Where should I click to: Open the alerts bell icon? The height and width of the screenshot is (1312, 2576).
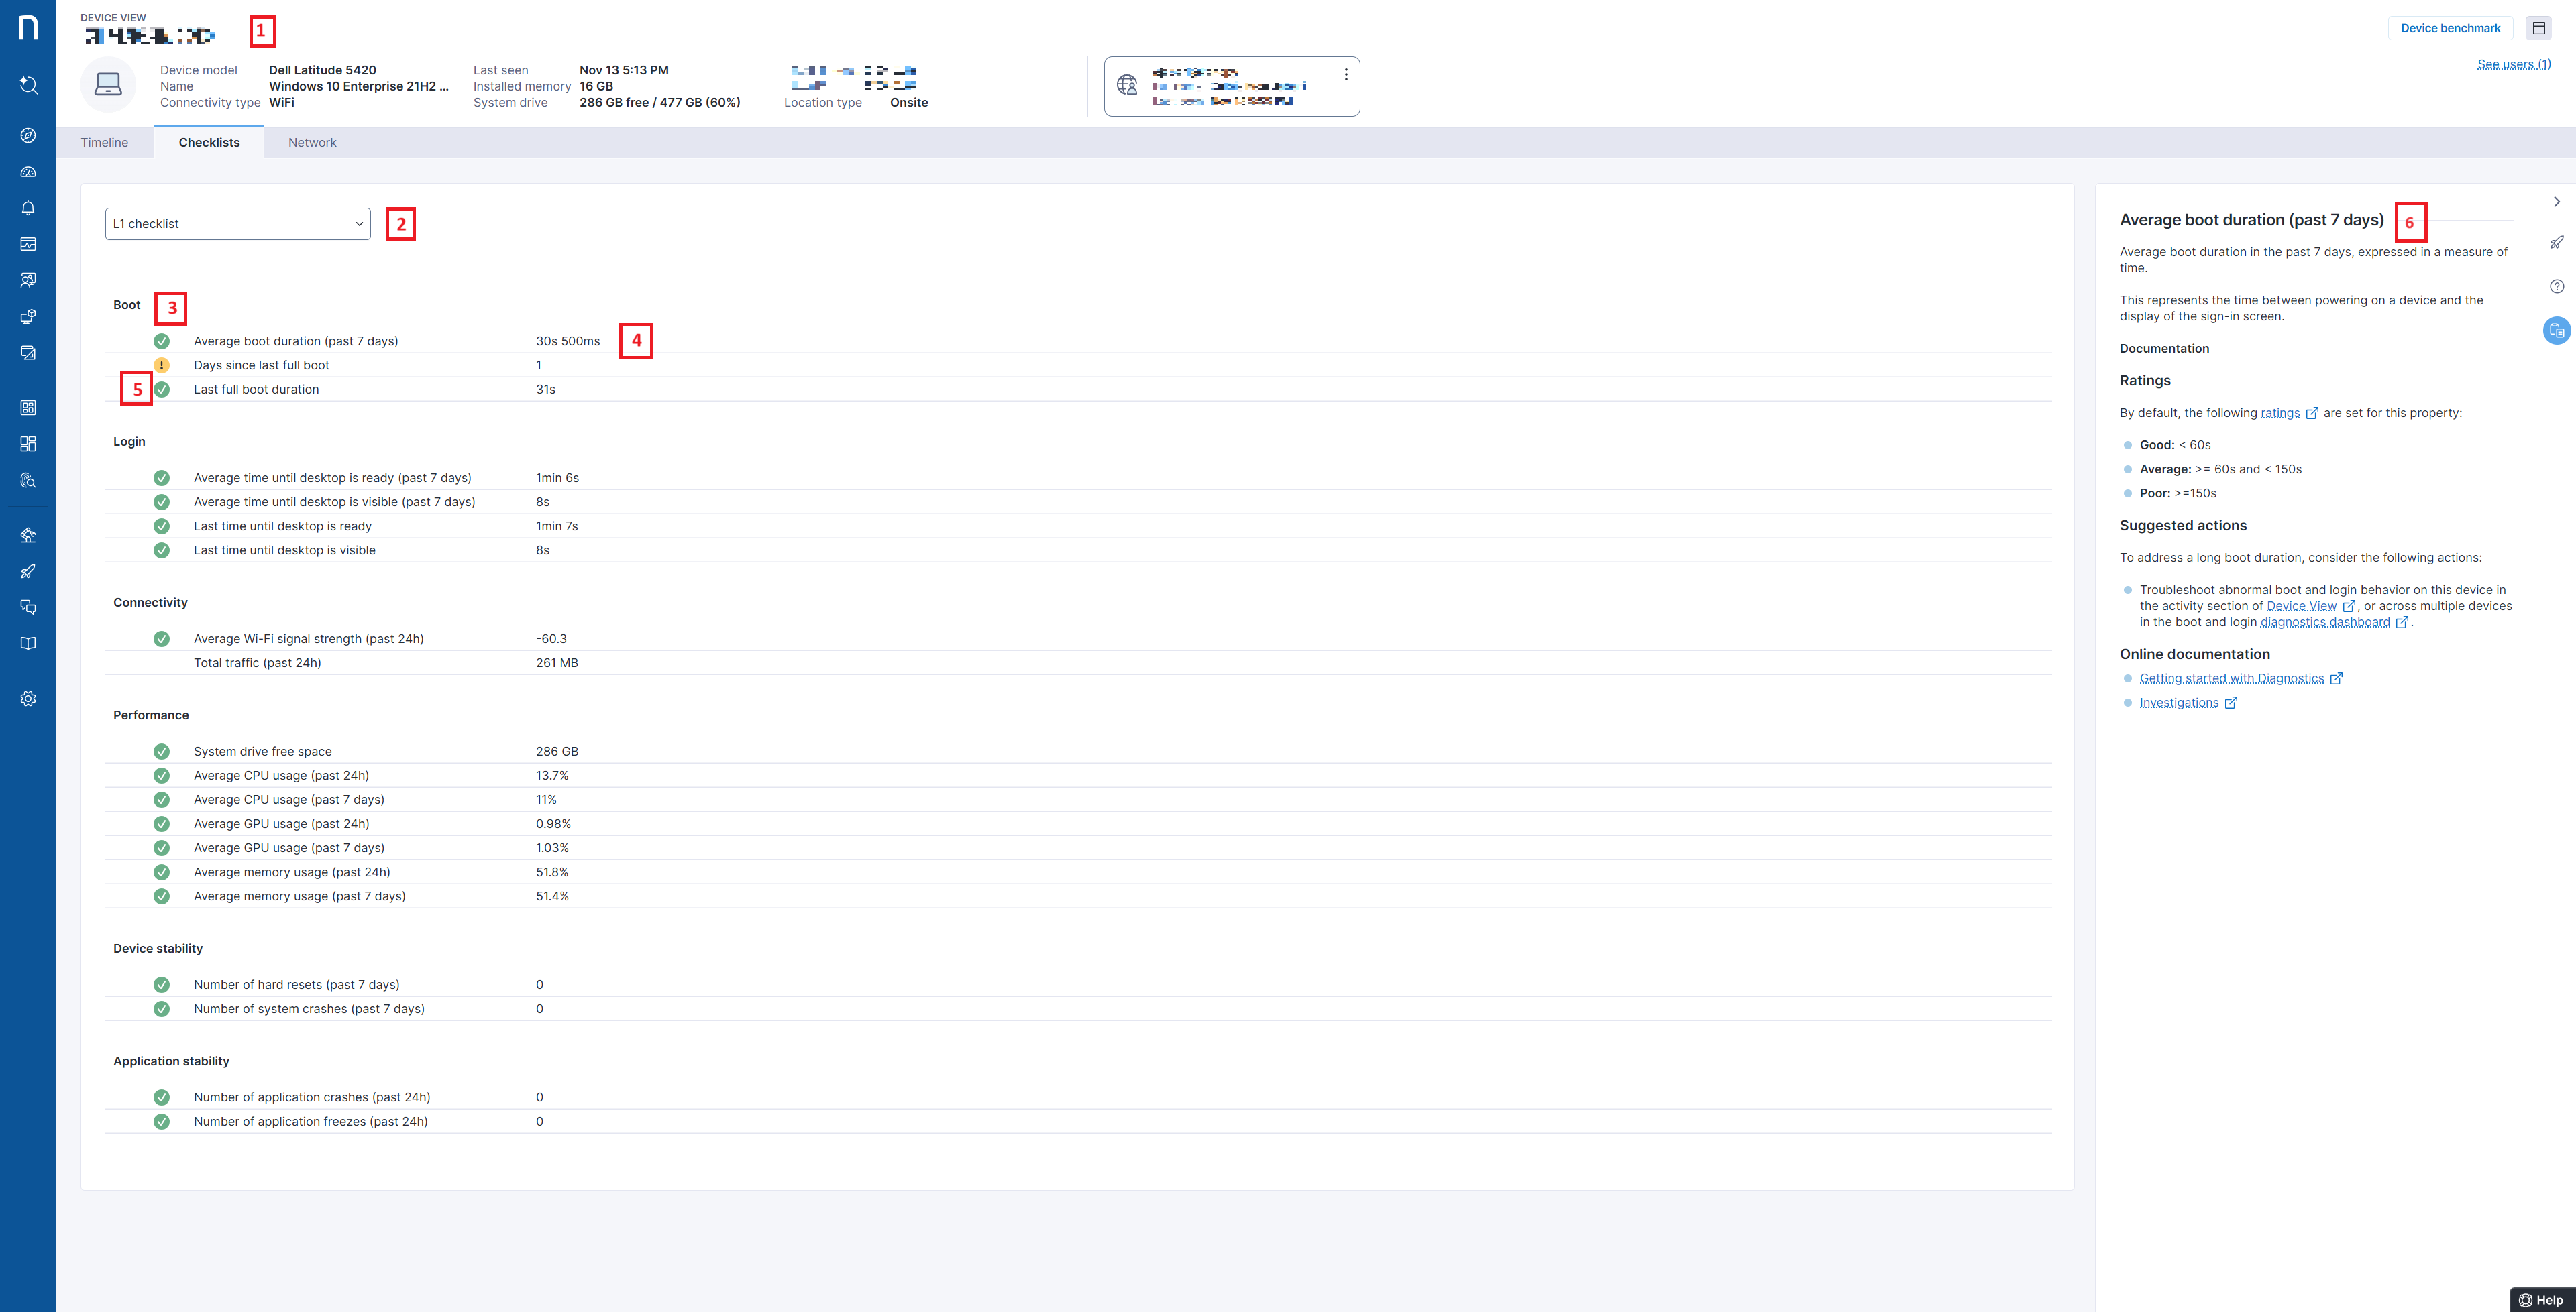pyautogui.click(x=28, y=208)
